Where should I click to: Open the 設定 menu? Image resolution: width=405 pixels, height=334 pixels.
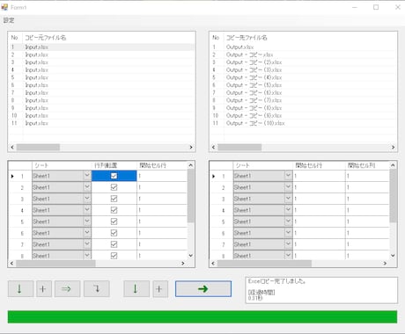9,20
